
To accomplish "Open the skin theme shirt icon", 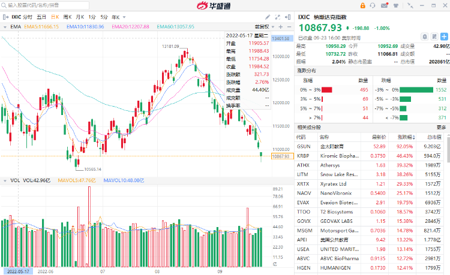I will [x=396, y=5].
